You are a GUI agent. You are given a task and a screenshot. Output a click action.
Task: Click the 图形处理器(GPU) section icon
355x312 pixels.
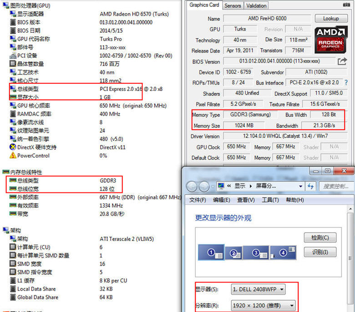(6, 5)
